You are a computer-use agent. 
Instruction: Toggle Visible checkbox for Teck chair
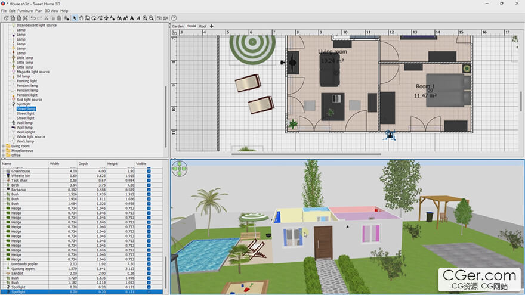149,180
